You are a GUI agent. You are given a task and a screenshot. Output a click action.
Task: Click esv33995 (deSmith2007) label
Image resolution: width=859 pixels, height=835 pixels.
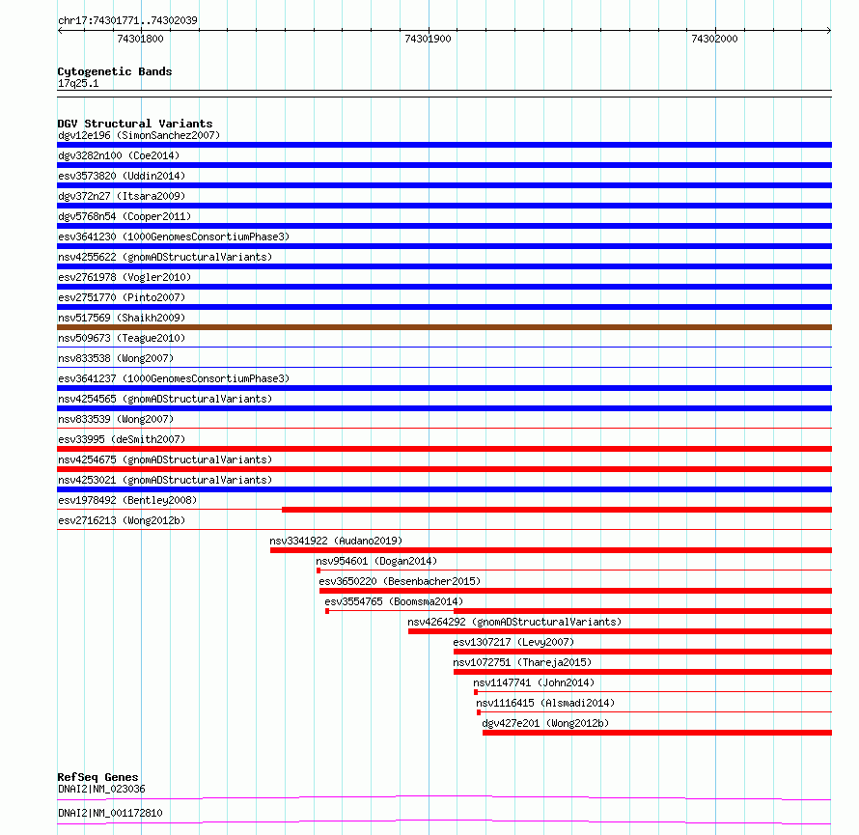click(122, 439)
